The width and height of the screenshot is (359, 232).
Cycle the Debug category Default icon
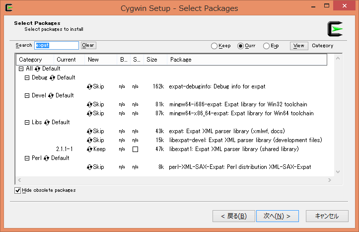(53, 78)
